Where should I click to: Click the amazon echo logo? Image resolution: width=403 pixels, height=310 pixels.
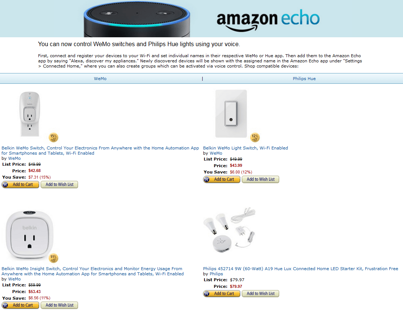[268, 20]
